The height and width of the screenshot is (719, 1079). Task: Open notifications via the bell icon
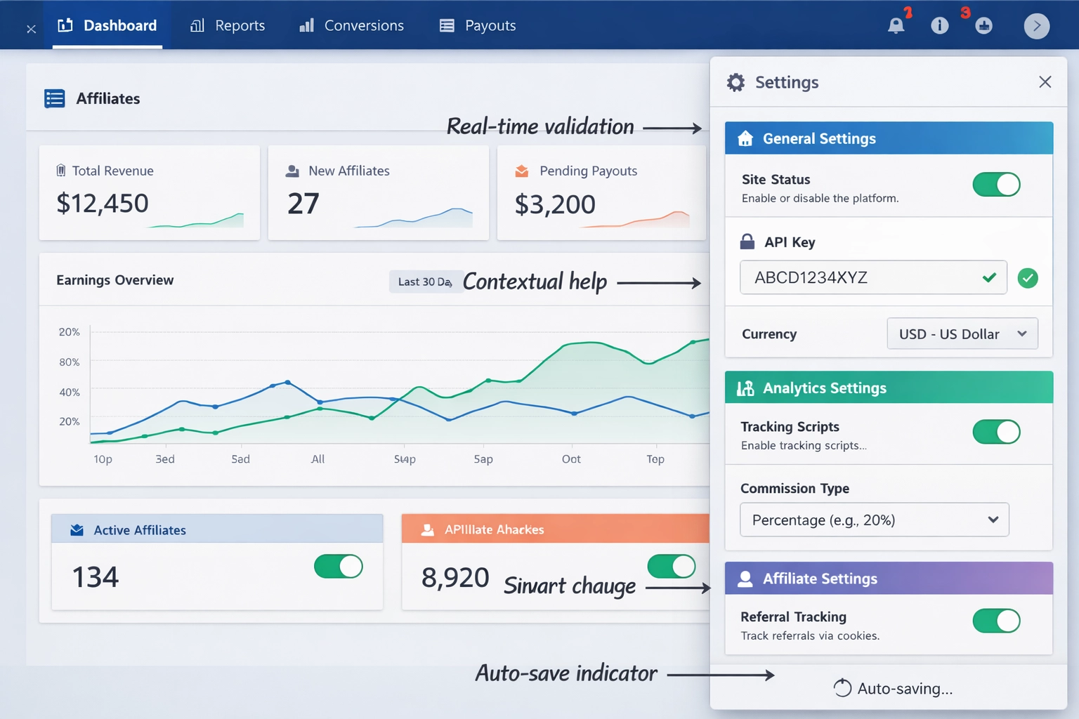point(896,25)
